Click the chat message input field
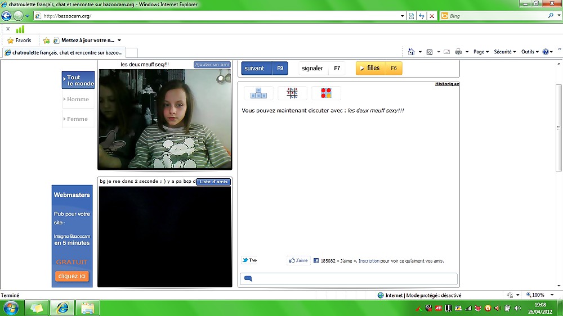Image resolution: width=563 pixels, height=316 pixels. 348,279
